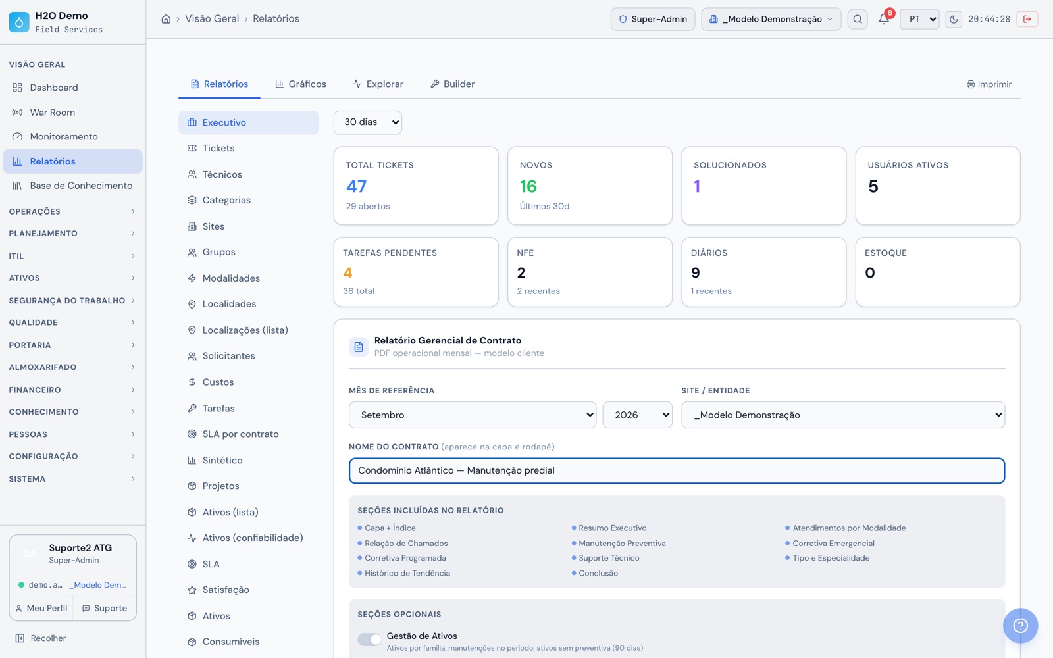Switch to the Builder tab
This screenshot has height=658, width=1053.
[453, 84]
